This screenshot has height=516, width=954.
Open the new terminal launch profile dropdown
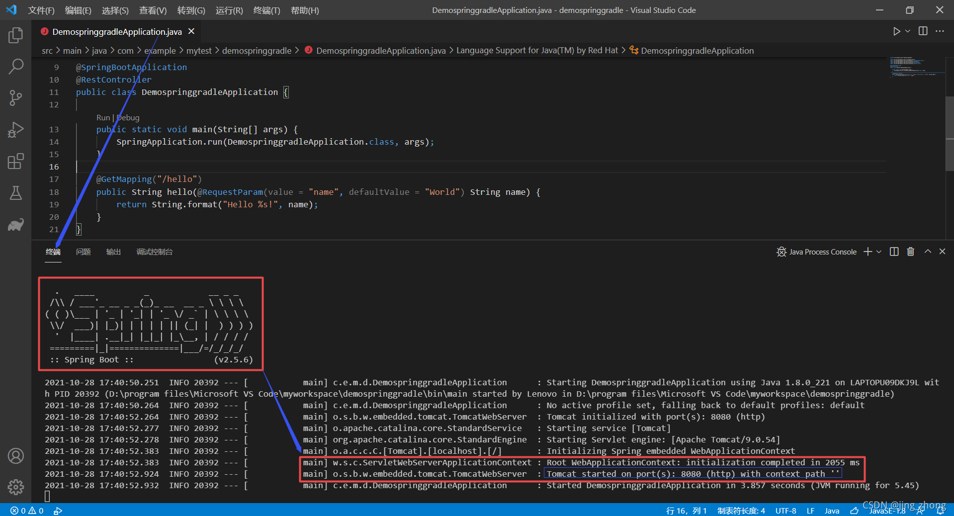tap(879, 252)
